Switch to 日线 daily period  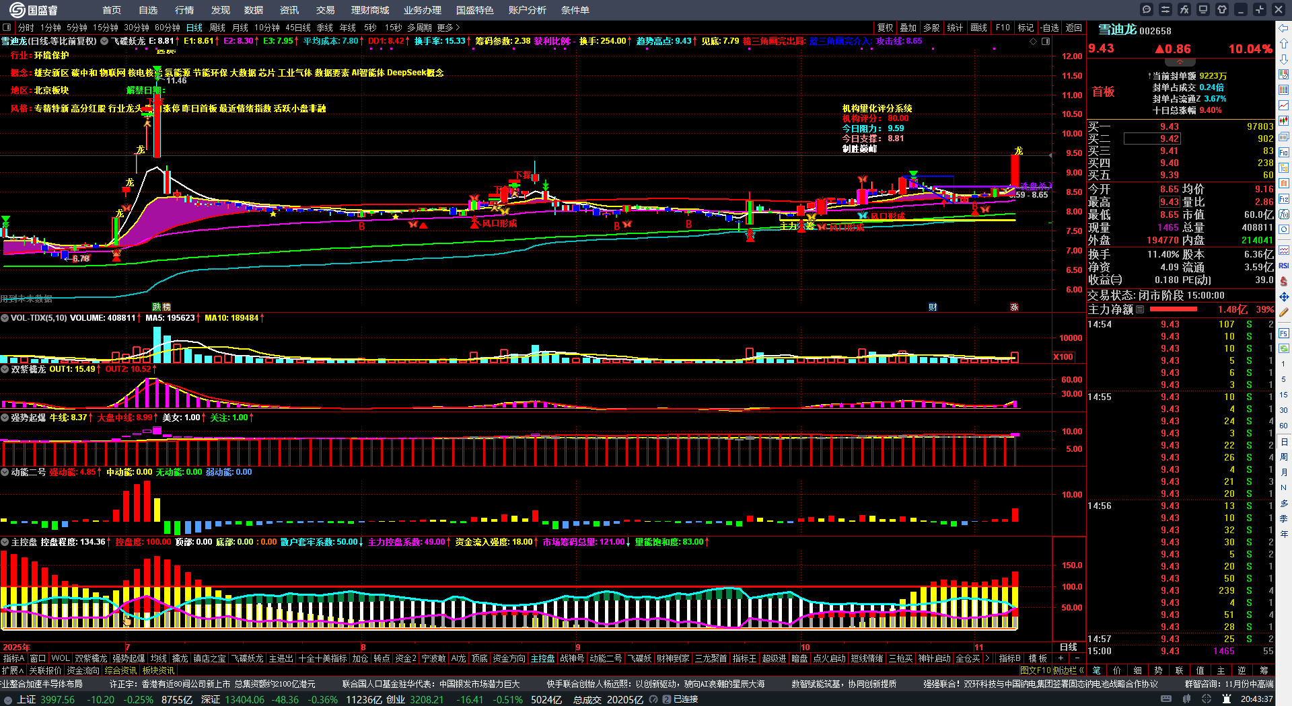click(x=194, y=28)
